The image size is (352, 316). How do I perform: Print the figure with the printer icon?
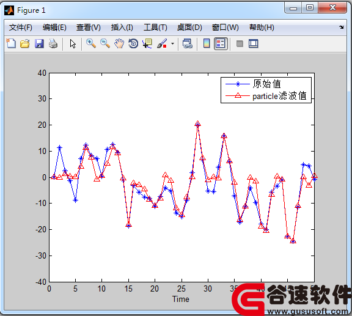pos(53,43)
